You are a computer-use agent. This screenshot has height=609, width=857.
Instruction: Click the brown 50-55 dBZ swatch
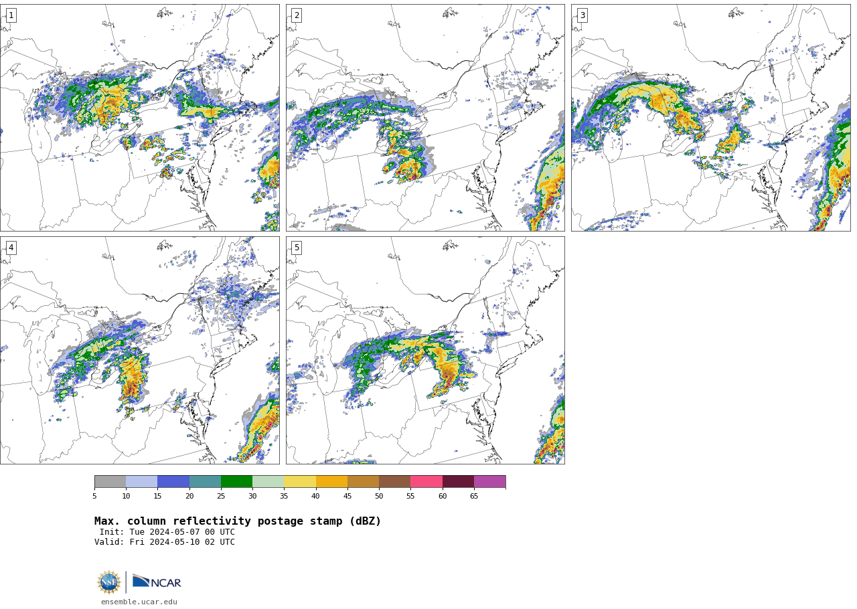coord(394,482)
